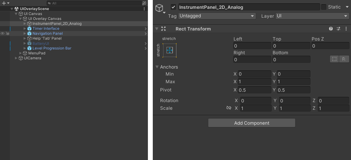
Task: Open the GameObject icon picker cube
Action: [159, 8]
